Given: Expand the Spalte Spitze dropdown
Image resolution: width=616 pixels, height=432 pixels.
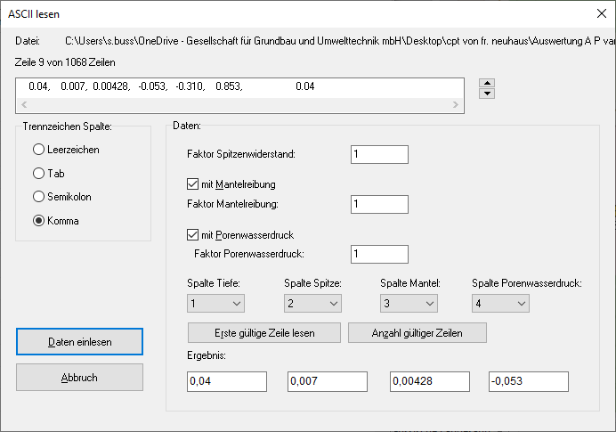Looking at the screenshot, I should [x=312, y=304].
